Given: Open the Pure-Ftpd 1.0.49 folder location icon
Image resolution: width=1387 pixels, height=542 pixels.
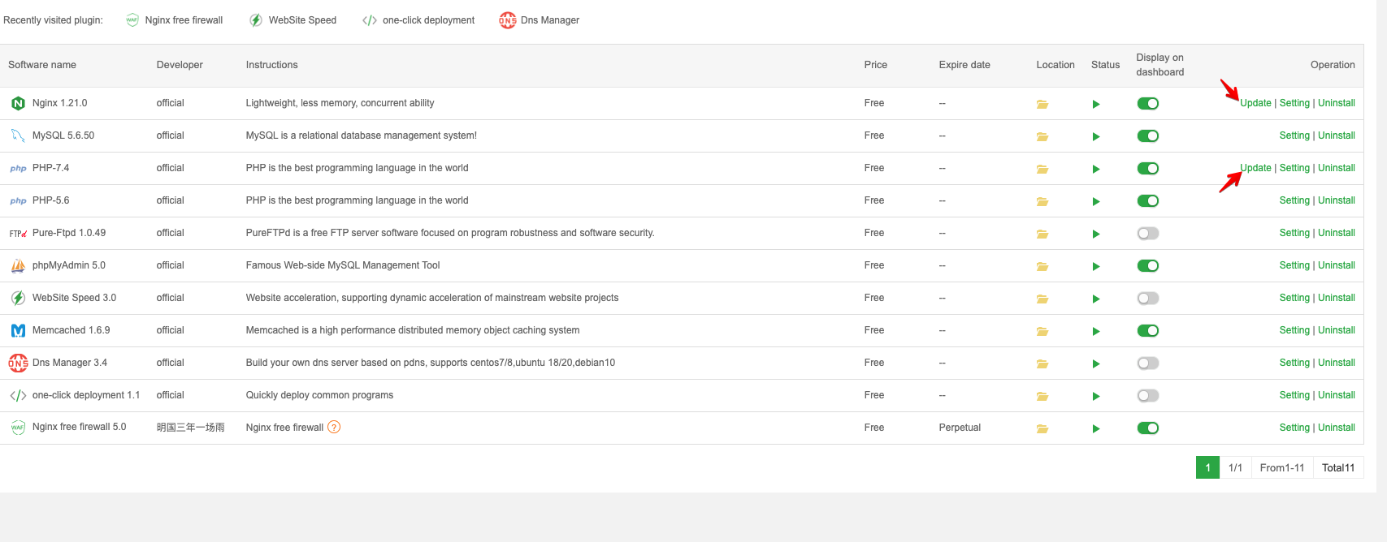Looking at the screenshot, I should click(x=1042, y=234).
